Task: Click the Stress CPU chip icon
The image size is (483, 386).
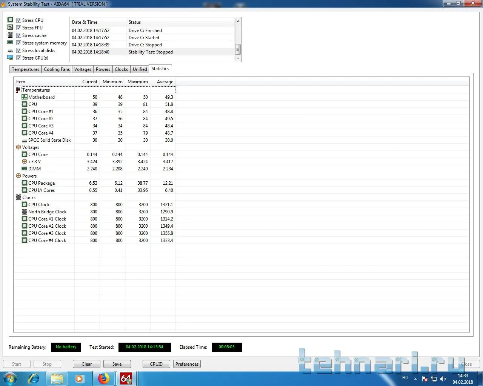Action: [x=10, y=20]
